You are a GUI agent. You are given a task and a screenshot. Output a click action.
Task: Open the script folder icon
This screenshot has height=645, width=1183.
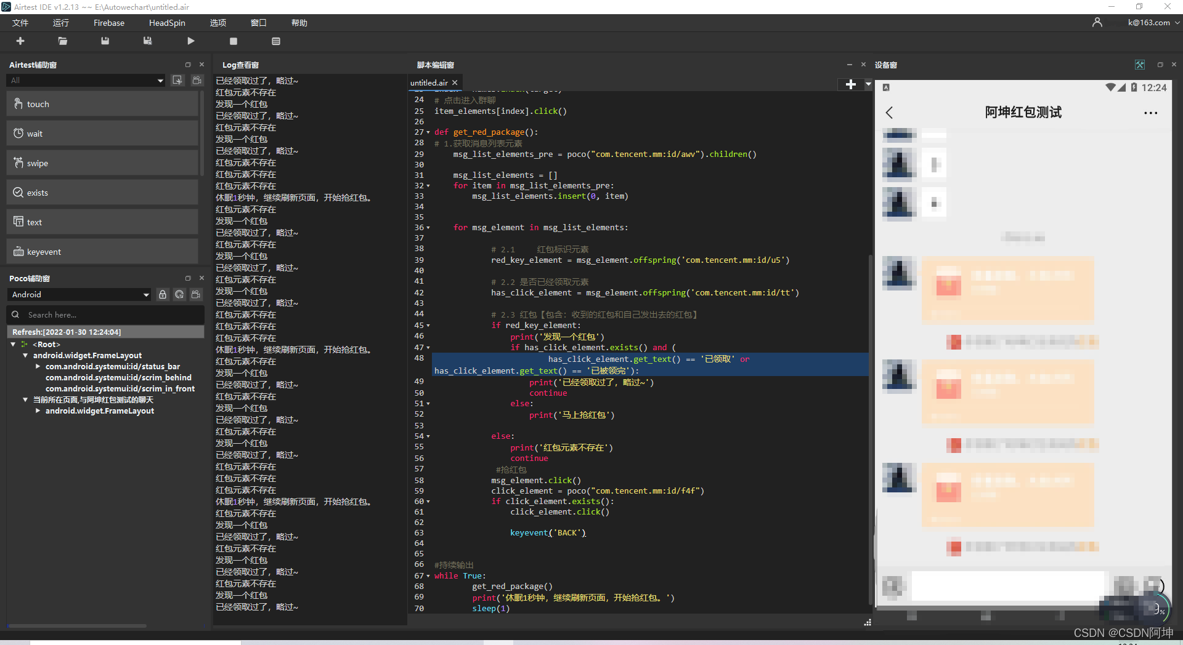[x=62, y=41]
